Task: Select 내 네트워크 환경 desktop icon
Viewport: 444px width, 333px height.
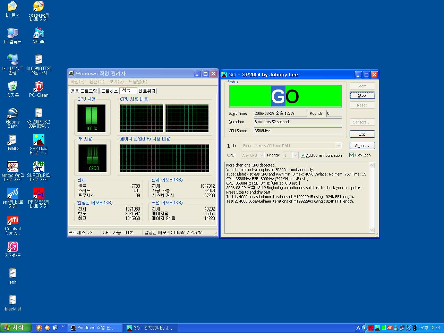Action: point(12,65)
